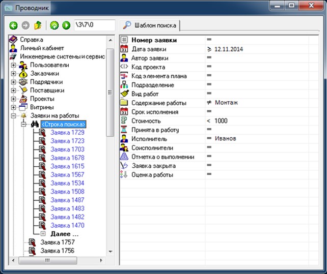Click the Заявки на работы bell icon

[x=23, y=115]
